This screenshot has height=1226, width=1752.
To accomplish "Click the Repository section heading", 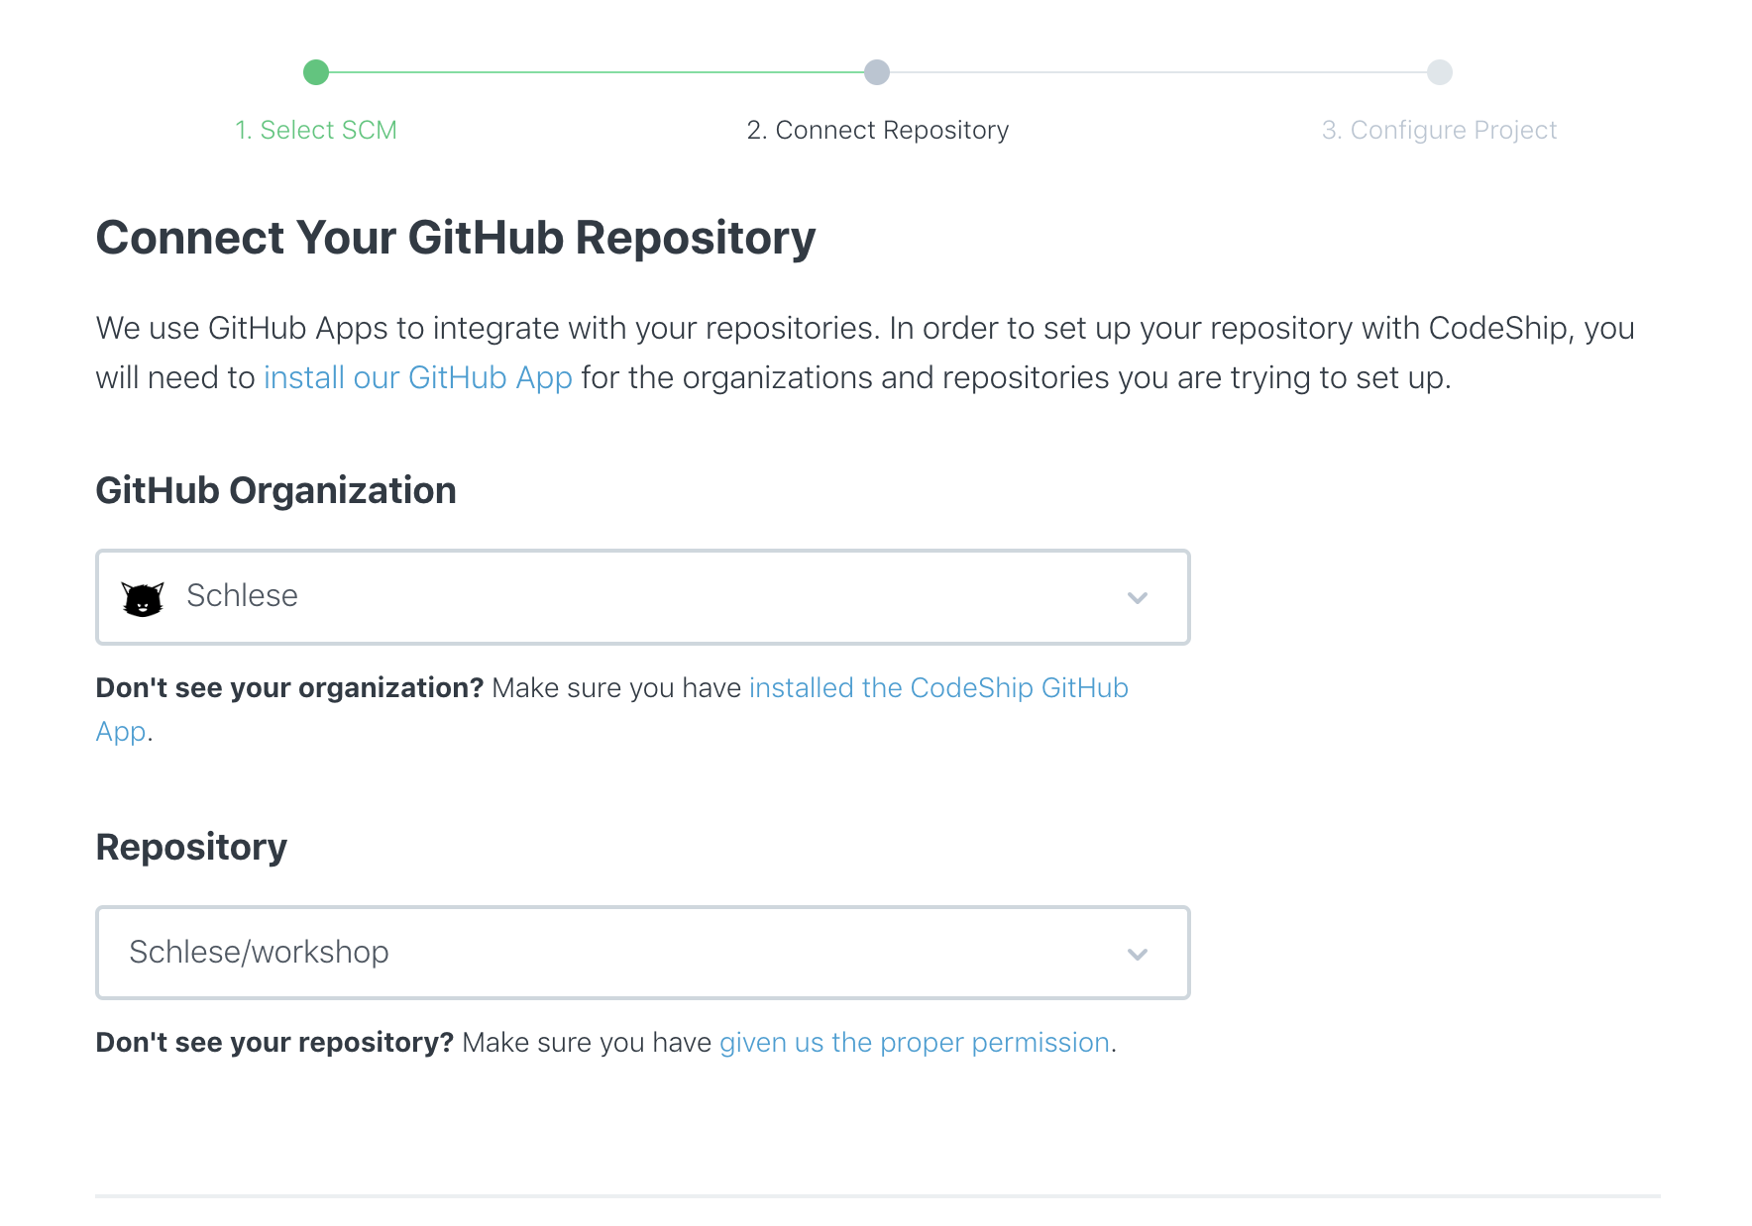I will coord(191,847).
